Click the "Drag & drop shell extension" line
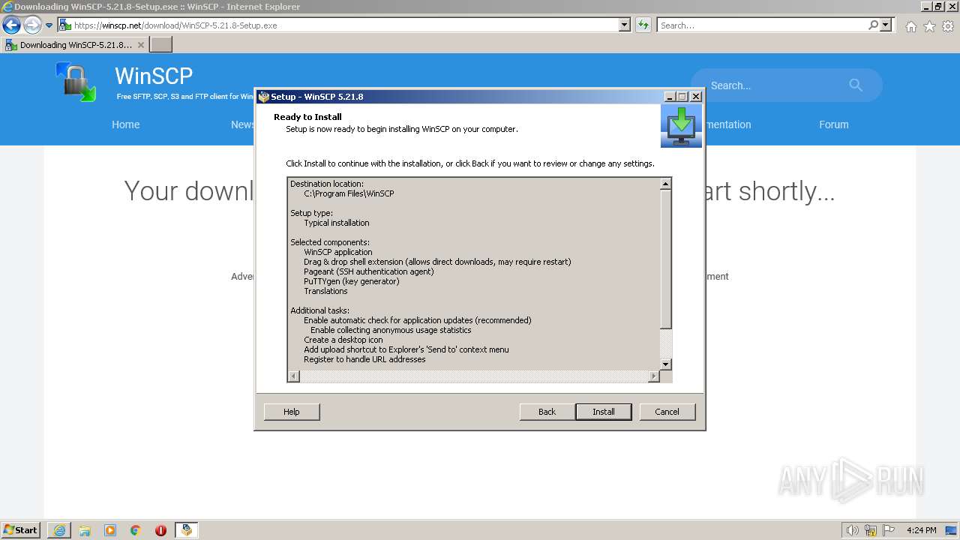Screen dimensions: 960x540 click(x=437, y=262)
